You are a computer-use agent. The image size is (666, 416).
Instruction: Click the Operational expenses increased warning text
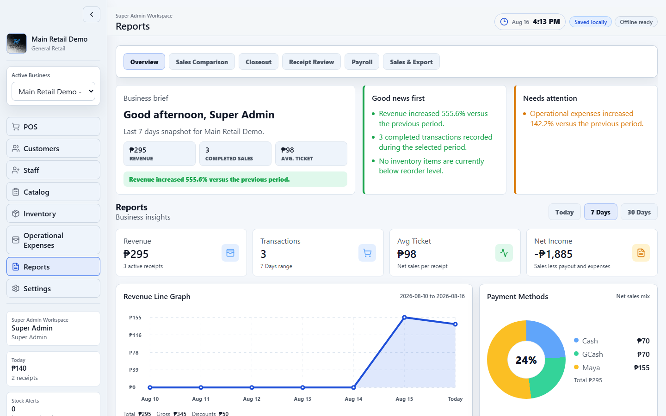point(586,118)
